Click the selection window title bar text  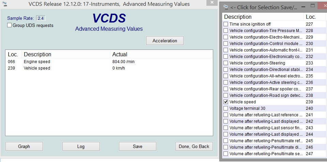click(264, 8)
